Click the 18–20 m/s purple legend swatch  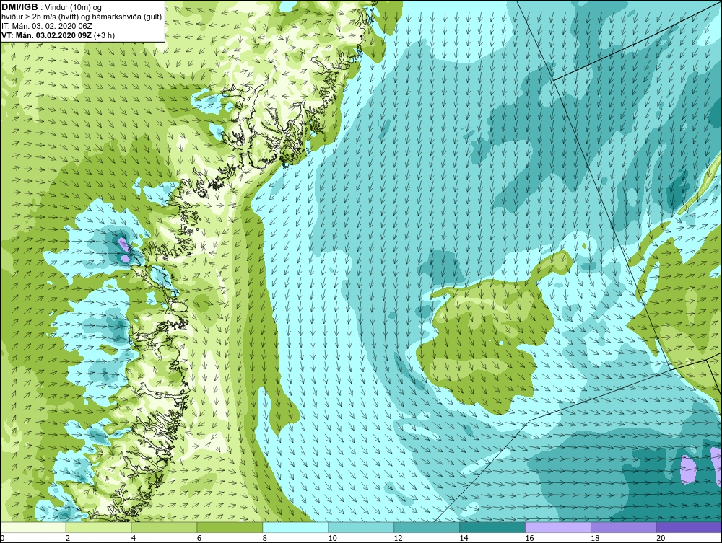point(624,527)
